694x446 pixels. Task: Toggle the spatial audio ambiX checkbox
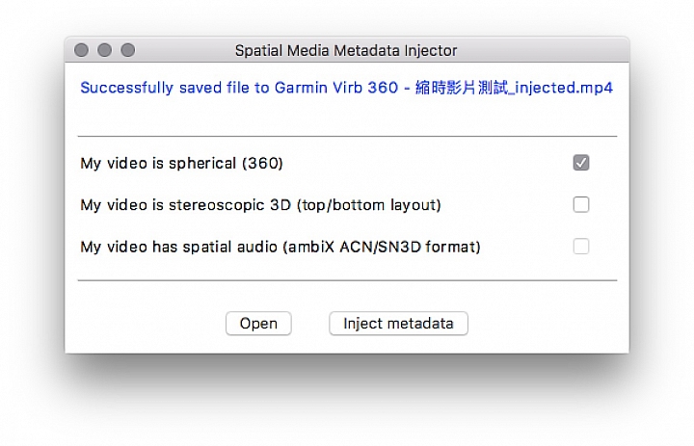(581, 247)
